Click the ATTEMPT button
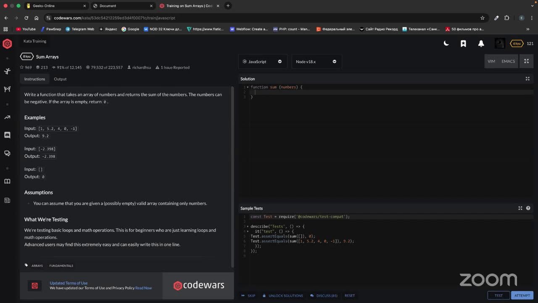The image size is (538, 303). [522, 295]
